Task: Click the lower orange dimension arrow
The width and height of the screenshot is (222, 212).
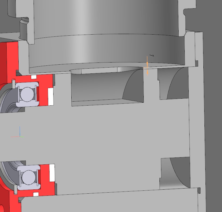Action: [x=147, y=72]
